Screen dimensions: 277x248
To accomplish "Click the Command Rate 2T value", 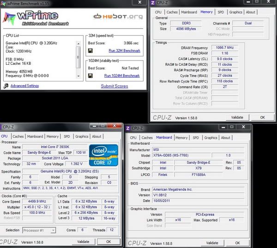I will (x=225, y=87).
